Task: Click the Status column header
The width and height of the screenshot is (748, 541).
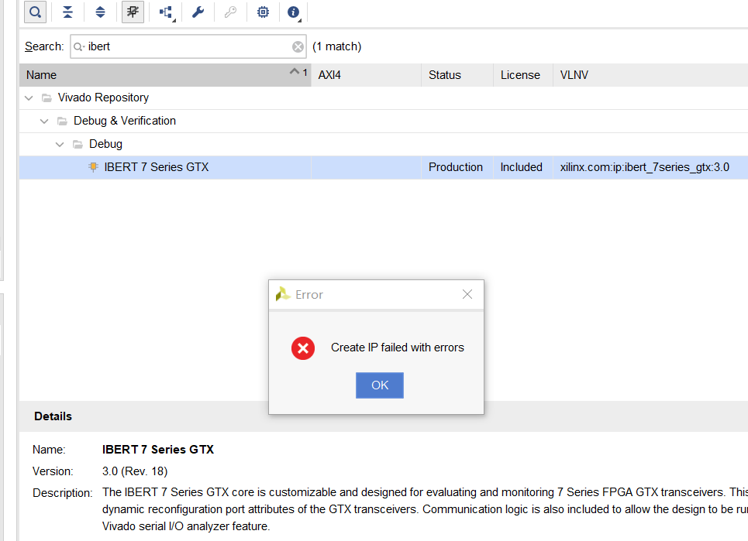Action: click(457, 75)
